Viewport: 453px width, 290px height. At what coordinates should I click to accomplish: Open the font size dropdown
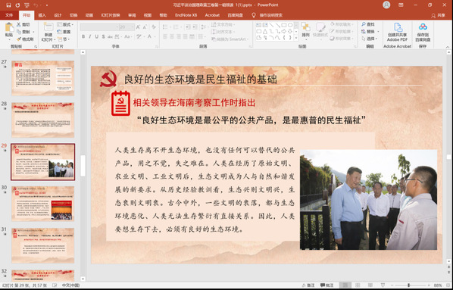[x=133, y=27]
